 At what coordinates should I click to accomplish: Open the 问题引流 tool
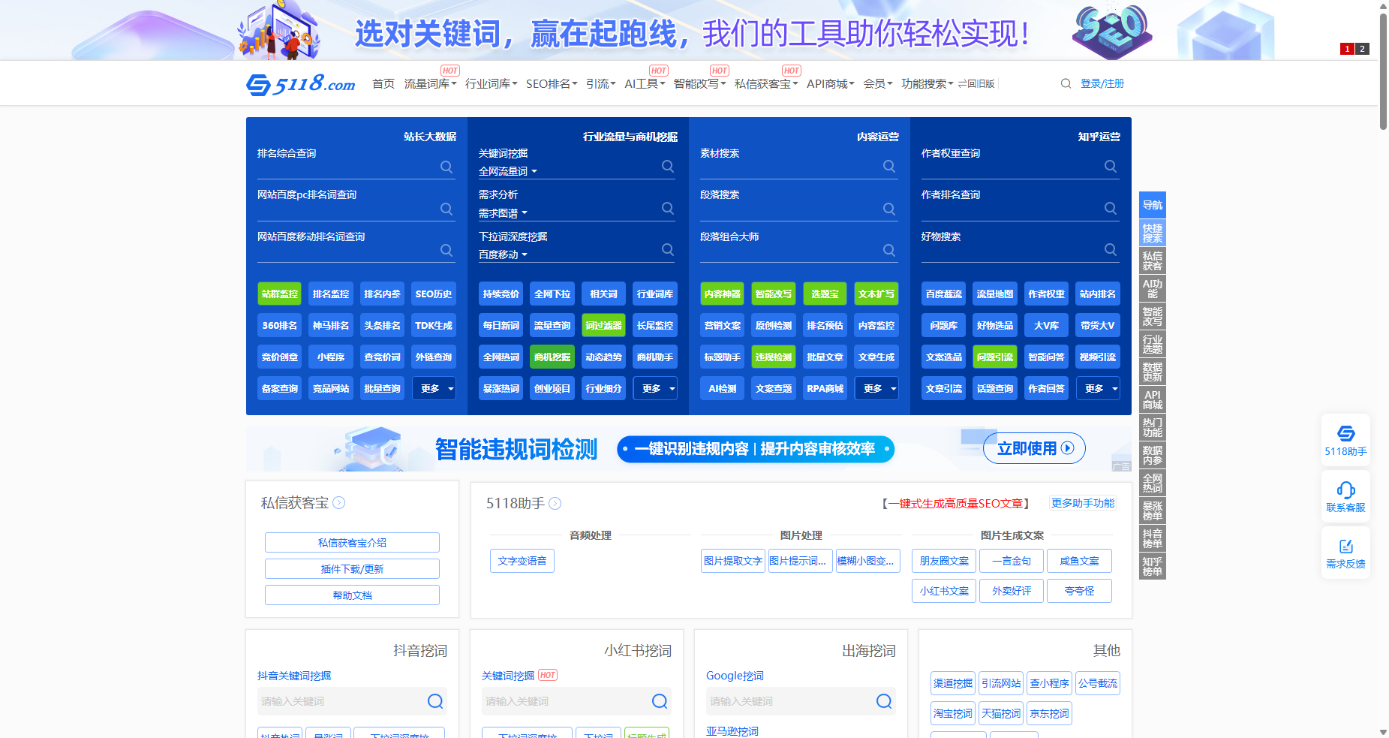(995, 357)
